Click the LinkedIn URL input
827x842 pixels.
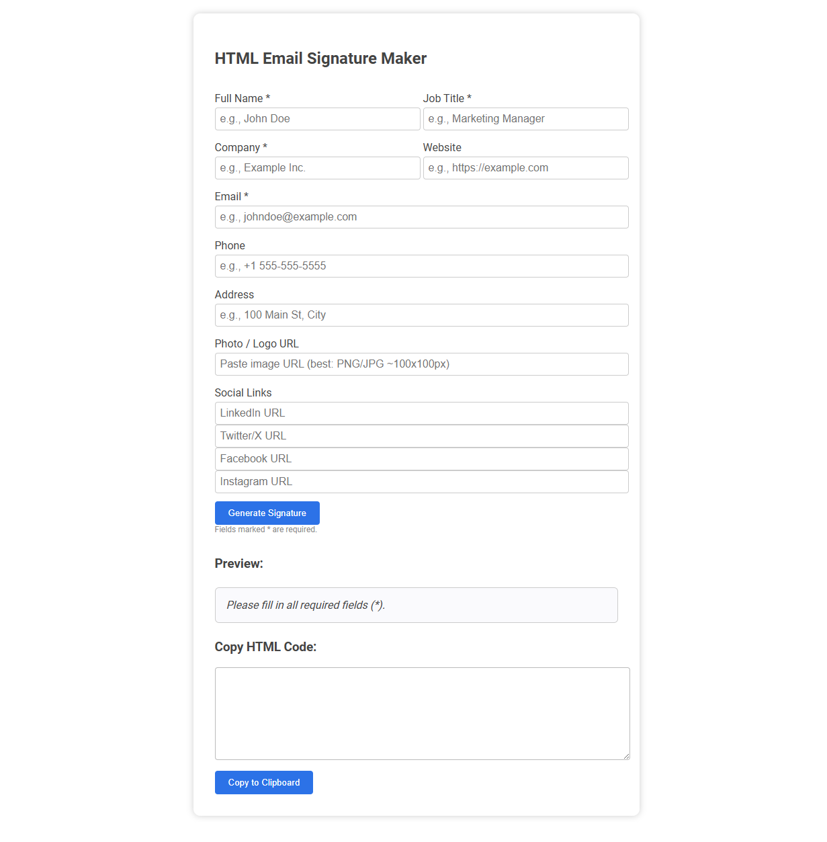(421, 413)
